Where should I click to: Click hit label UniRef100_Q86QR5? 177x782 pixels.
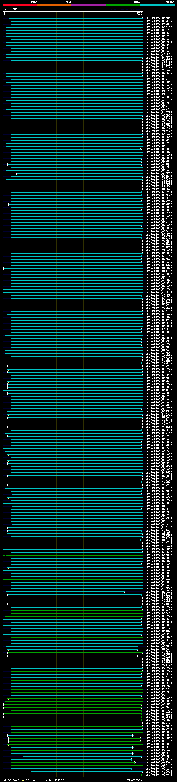click(x=159, y=735)
